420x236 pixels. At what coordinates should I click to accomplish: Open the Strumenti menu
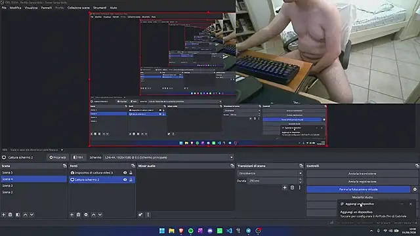coord(100,8)
